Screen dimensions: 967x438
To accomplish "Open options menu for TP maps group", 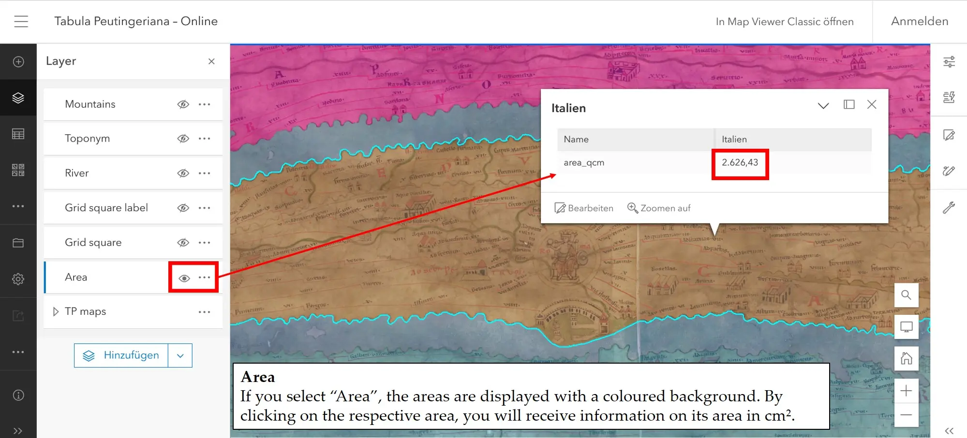I will [x=205, y=312].
